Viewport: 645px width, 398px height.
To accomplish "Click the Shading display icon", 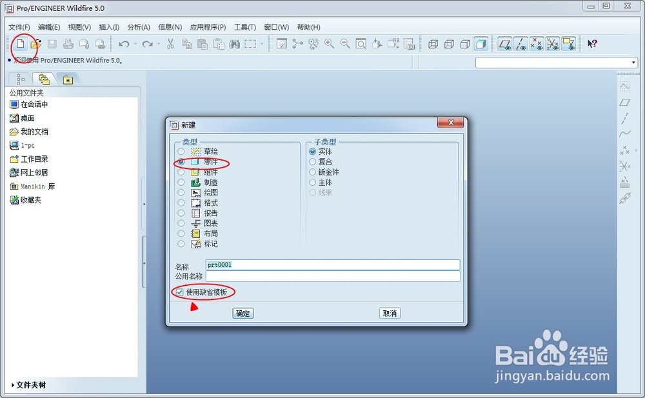I will (481, 44).
